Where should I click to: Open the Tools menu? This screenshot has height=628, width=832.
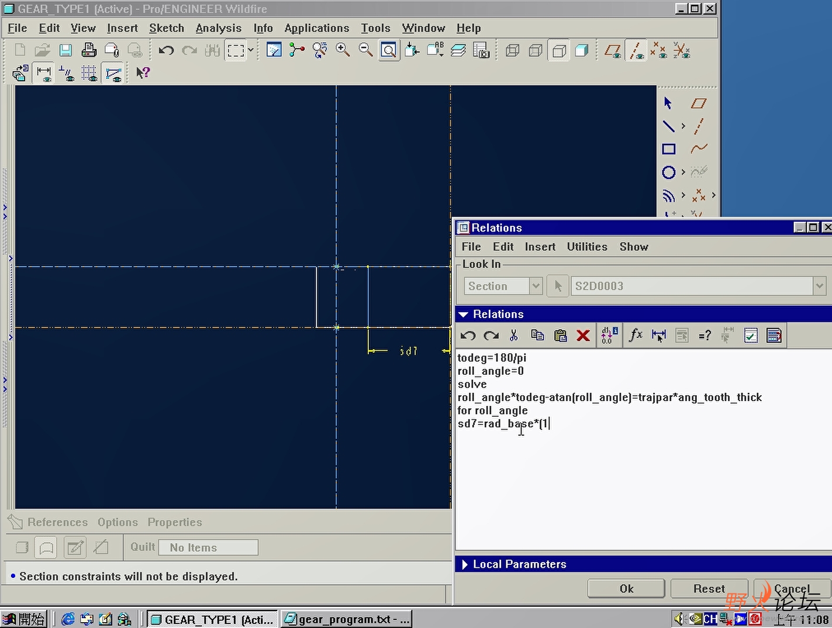pyautogui.click(x=375, y=28)
